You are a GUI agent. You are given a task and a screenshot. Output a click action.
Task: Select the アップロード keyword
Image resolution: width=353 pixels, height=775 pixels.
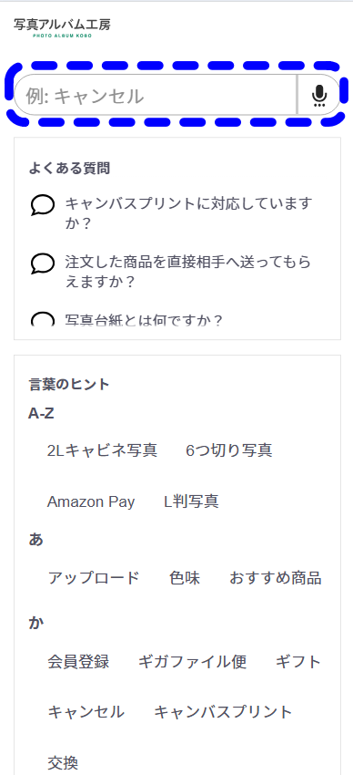(94, 578)
